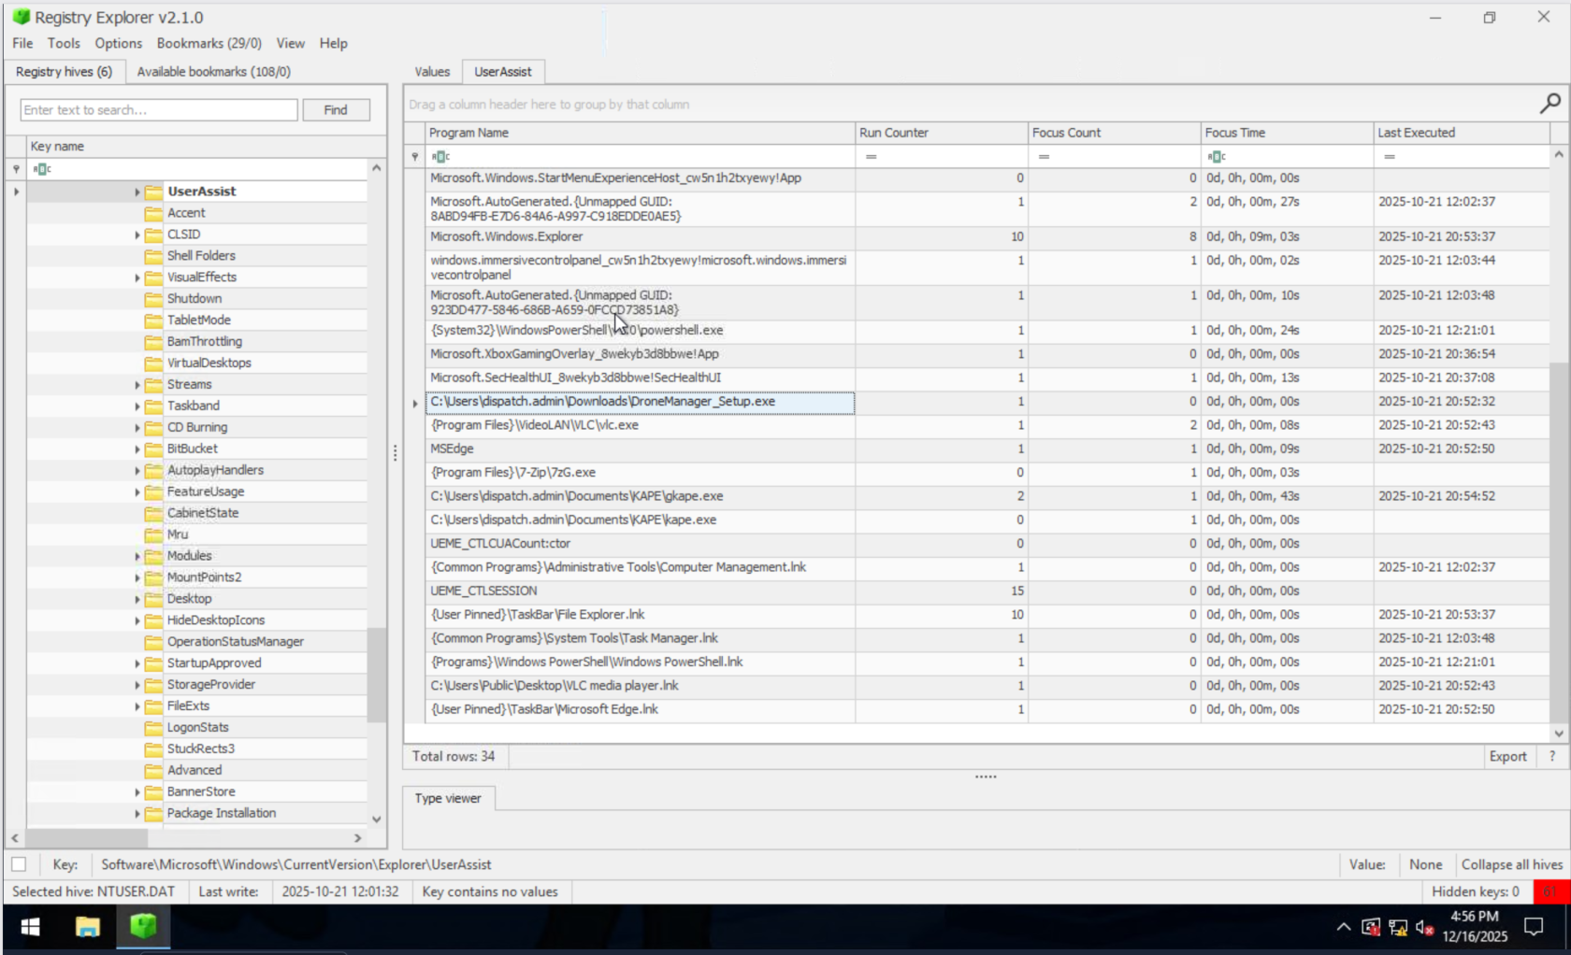Select the Microsoft.Windows.Explorer row
The width and height of the screenshot is (1571, 955).
point(987,237)
